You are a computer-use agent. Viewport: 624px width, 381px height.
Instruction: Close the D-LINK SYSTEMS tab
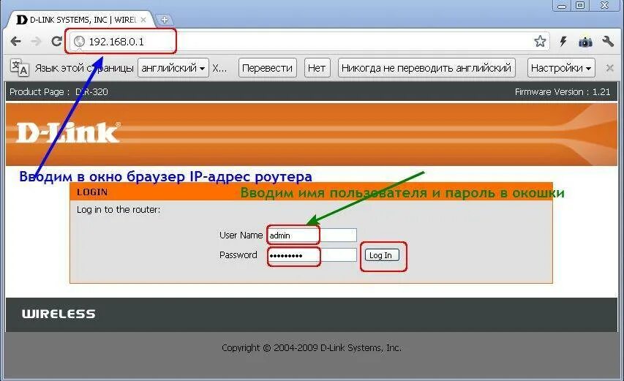[x=143, y=20]
